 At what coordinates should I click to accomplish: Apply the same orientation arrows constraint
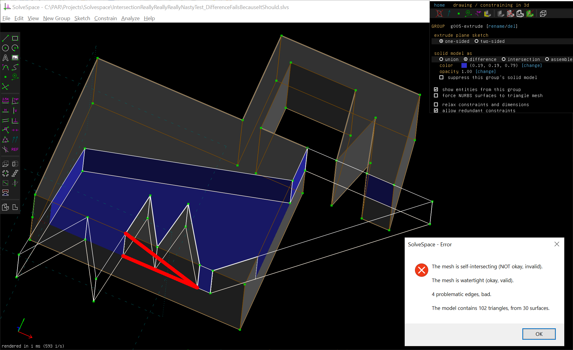tap(15, 140)
